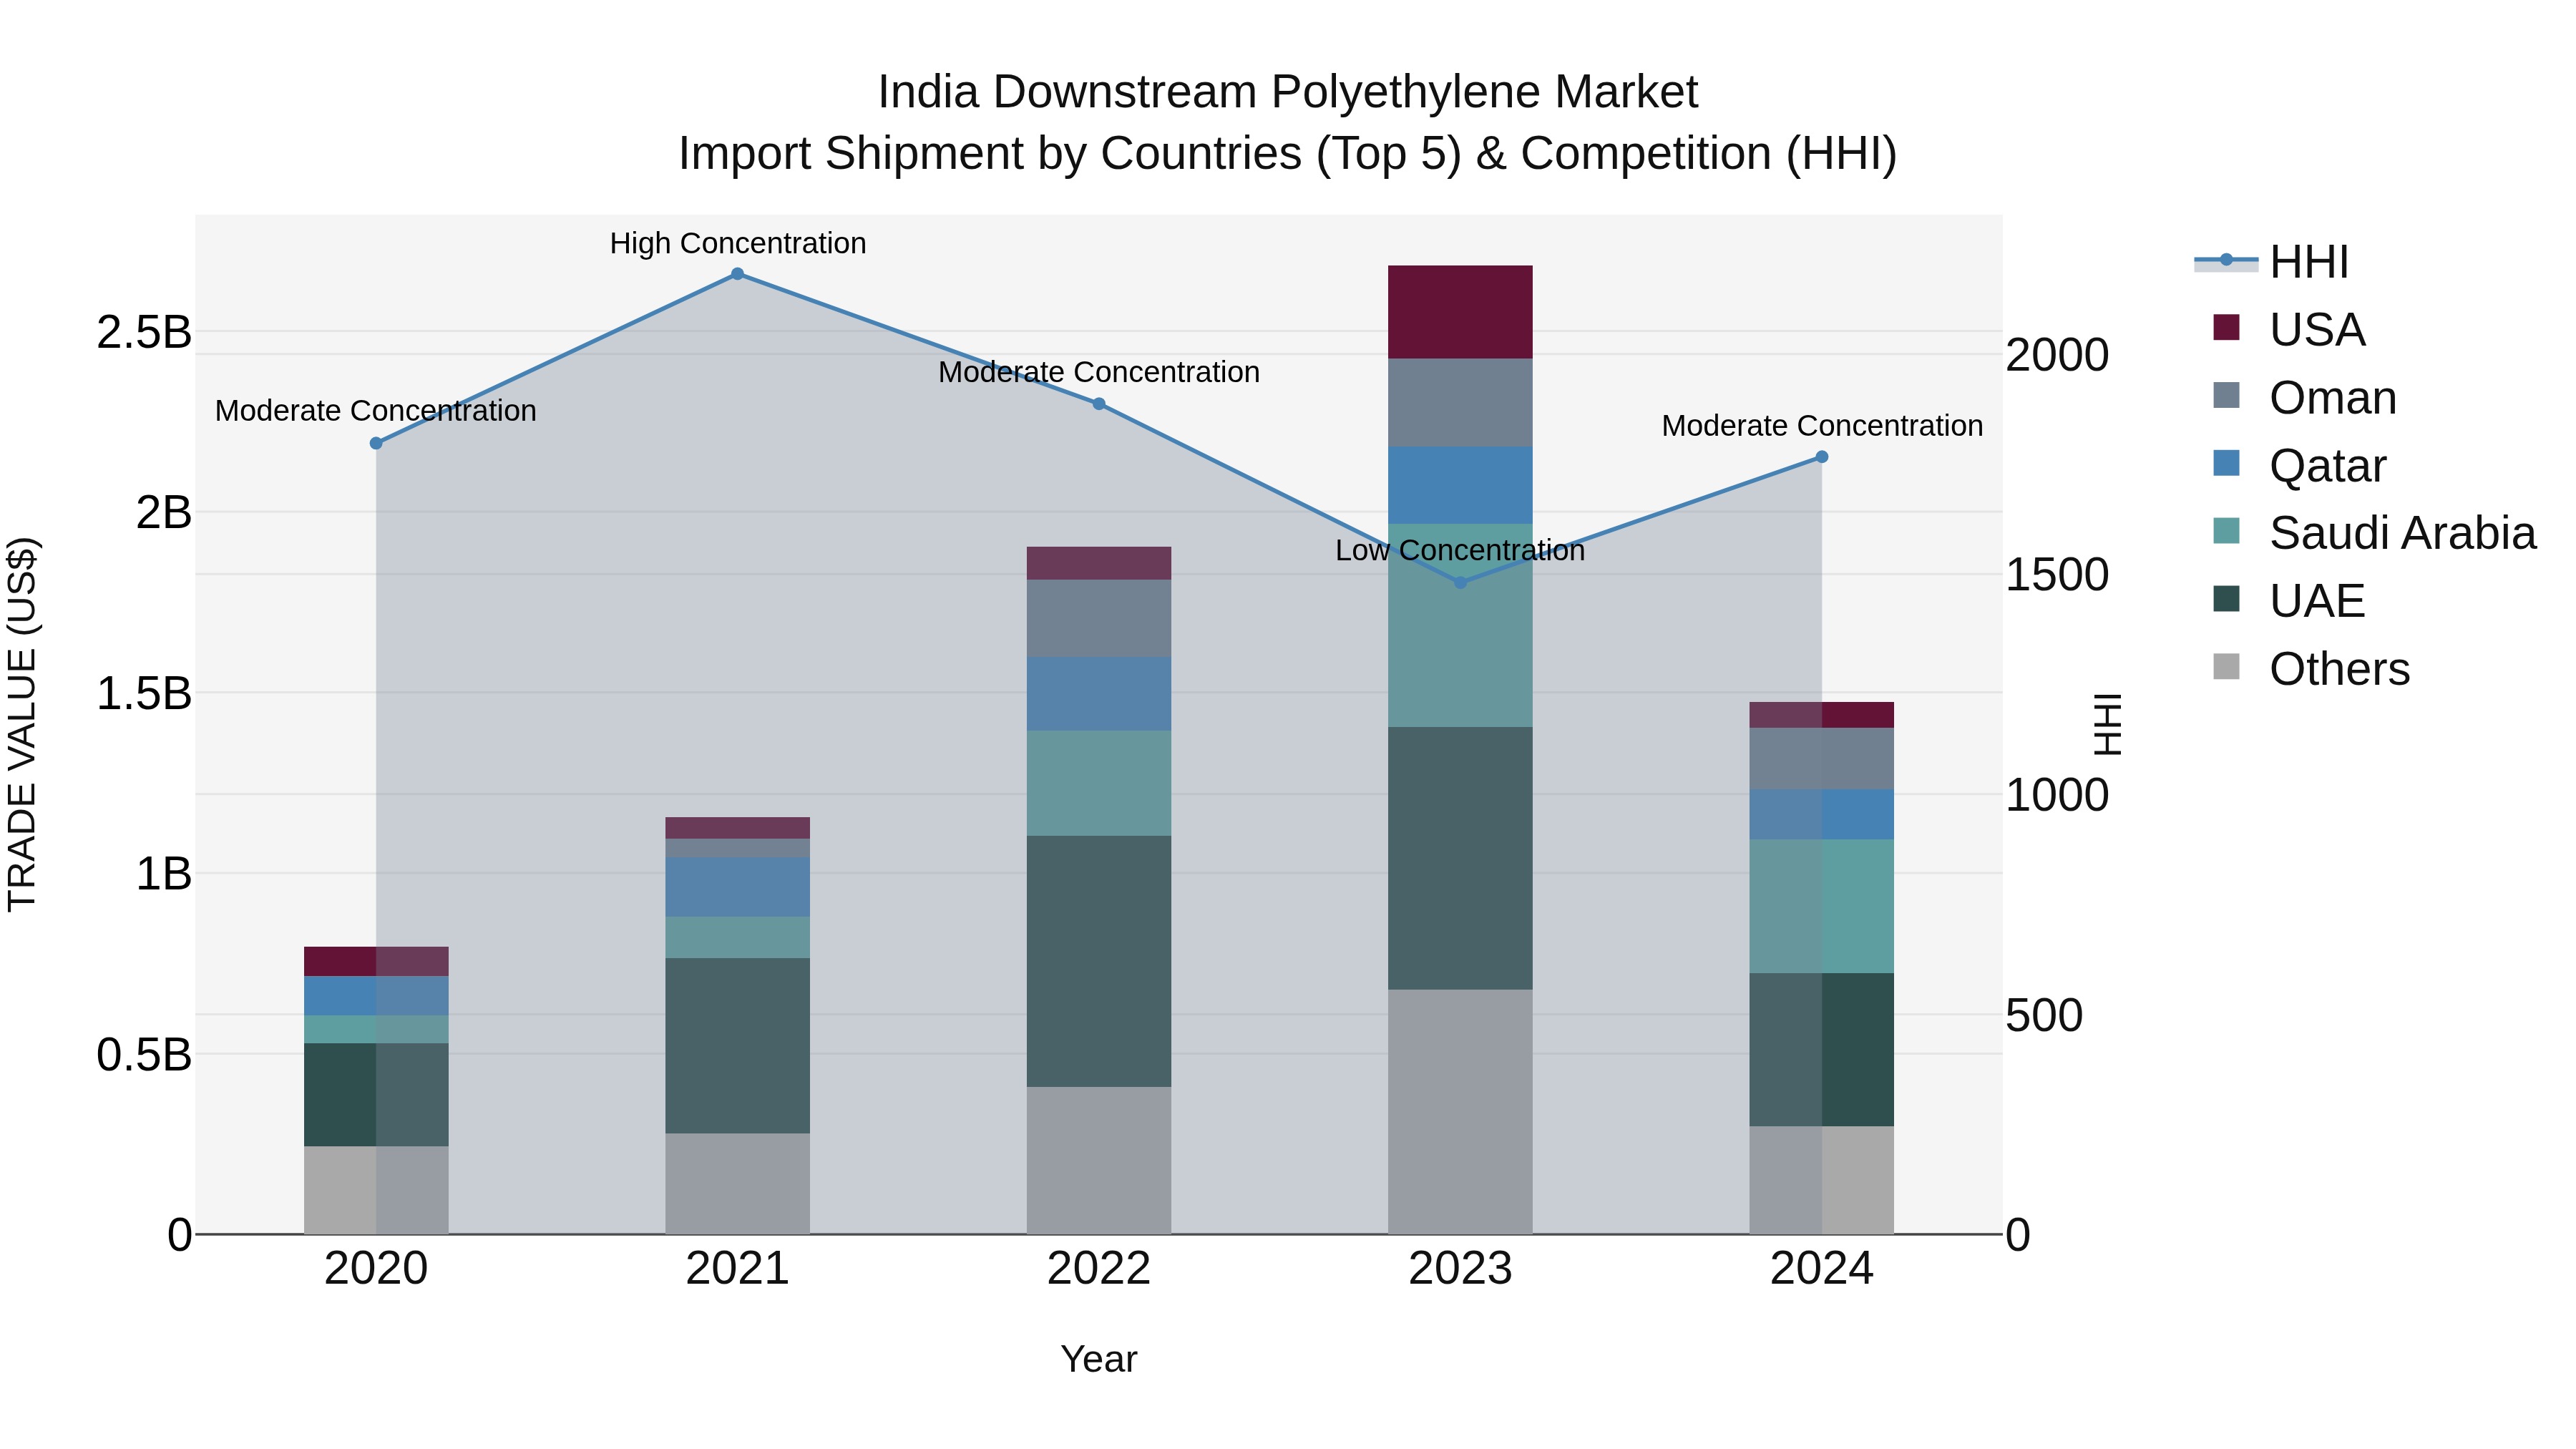Viewport: 2576px width, 1449px height.
Task: Click the HHI line marker icon in legend
Action: click(x=2226, y=261)
